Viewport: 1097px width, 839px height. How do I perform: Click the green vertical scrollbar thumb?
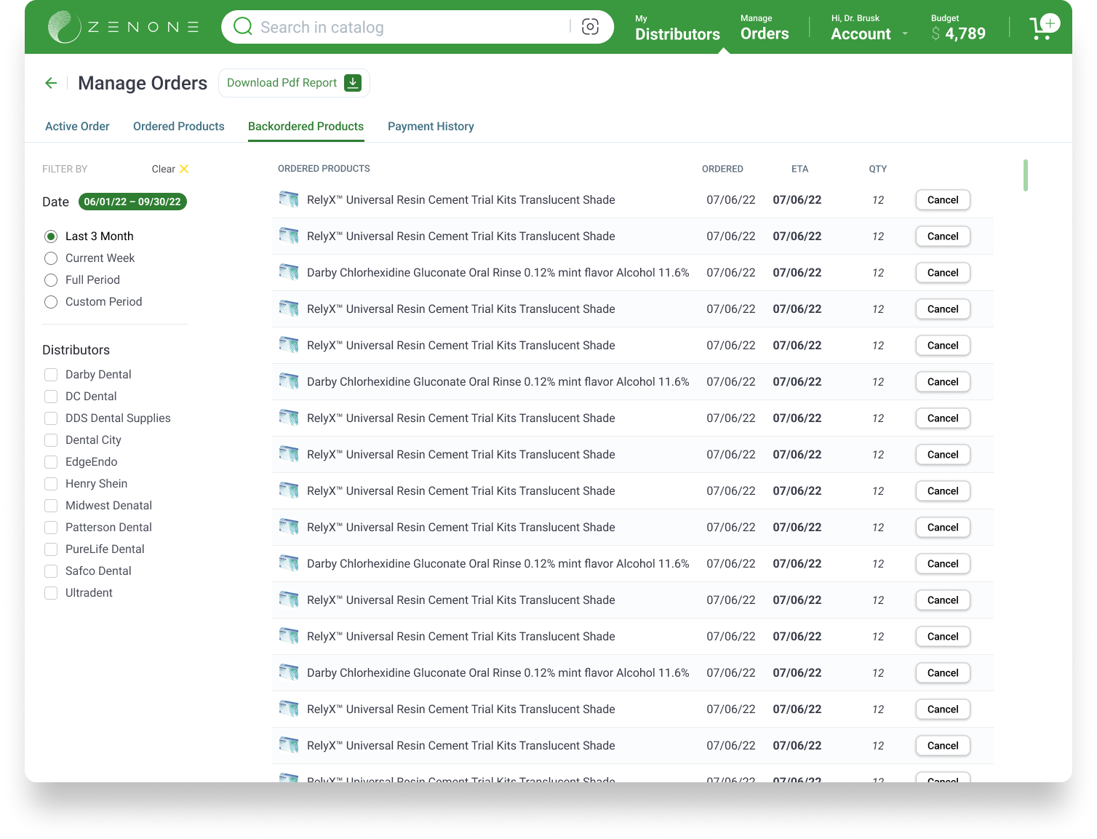pos(1026,175)
